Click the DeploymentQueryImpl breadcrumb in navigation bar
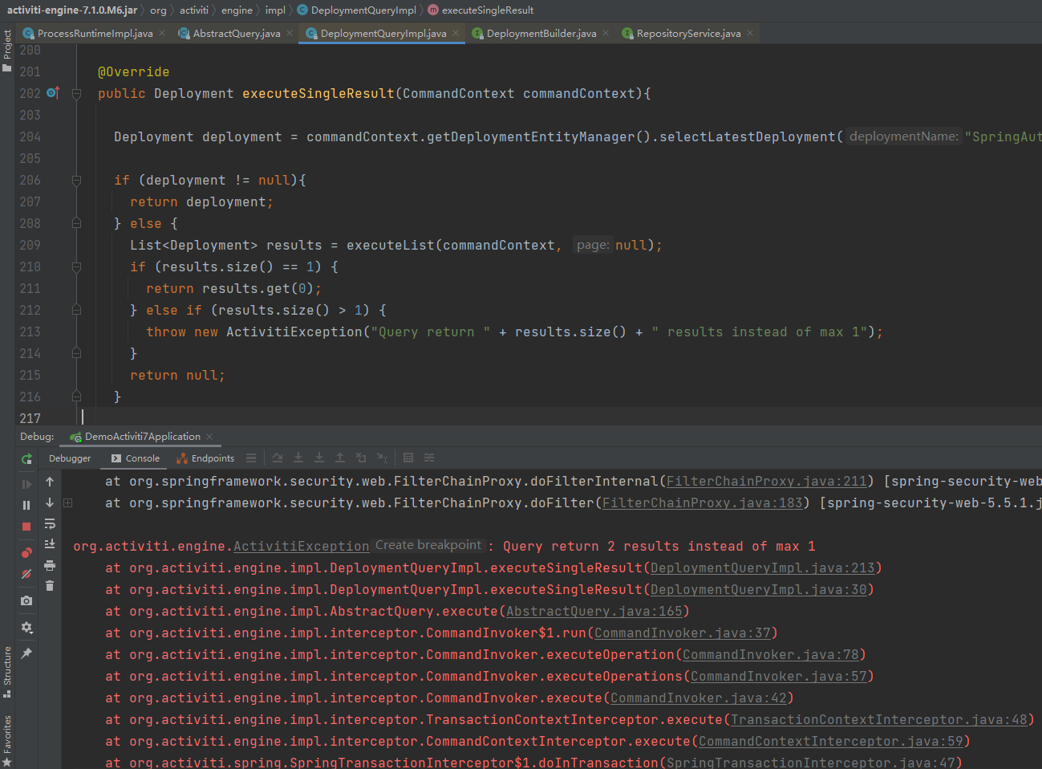The image size is (1042, 769). pos(357,10)
